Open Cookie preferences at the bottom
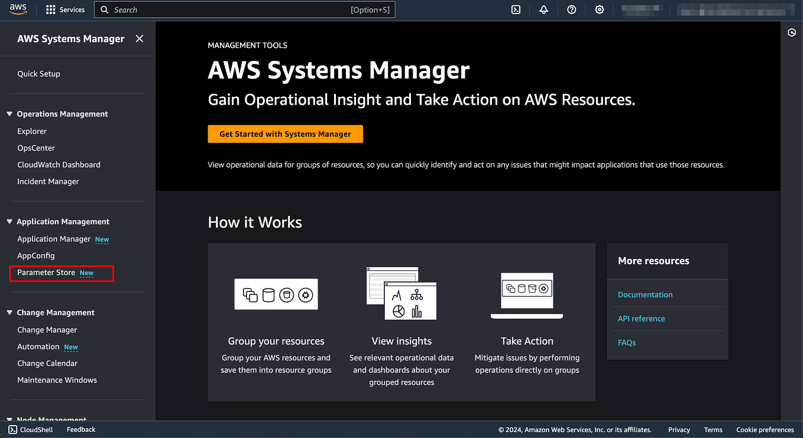Viewport: 803px width, 438px height. [x=765, y=430]
